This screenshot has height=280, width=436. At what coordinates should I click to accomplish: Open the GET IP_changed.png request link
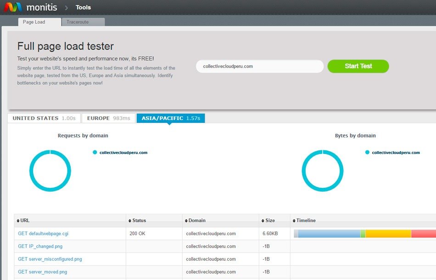pyautogui.click(x=40, y=247)
